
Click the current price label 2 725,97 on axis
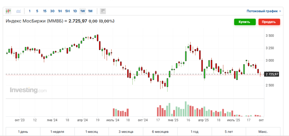tap(272, 74)
